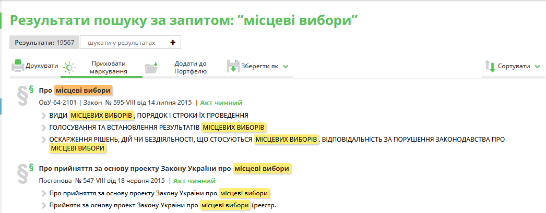Expand chevron before 'ГОЛОСУВАННЯ ТА ВСТАНОВЛЕННЯ РЕЗУЛЬТАТІВ'
The height and width of the screenshot is (213, 546).
click(x=44, y=127)
